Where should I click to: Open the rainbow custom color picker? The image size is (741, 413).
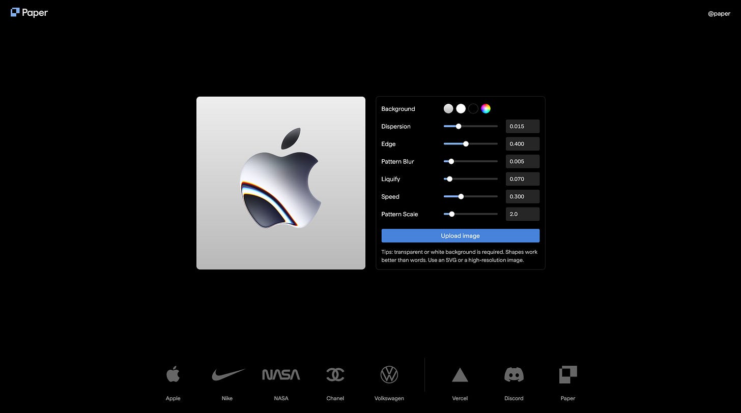tap(486, 108)
